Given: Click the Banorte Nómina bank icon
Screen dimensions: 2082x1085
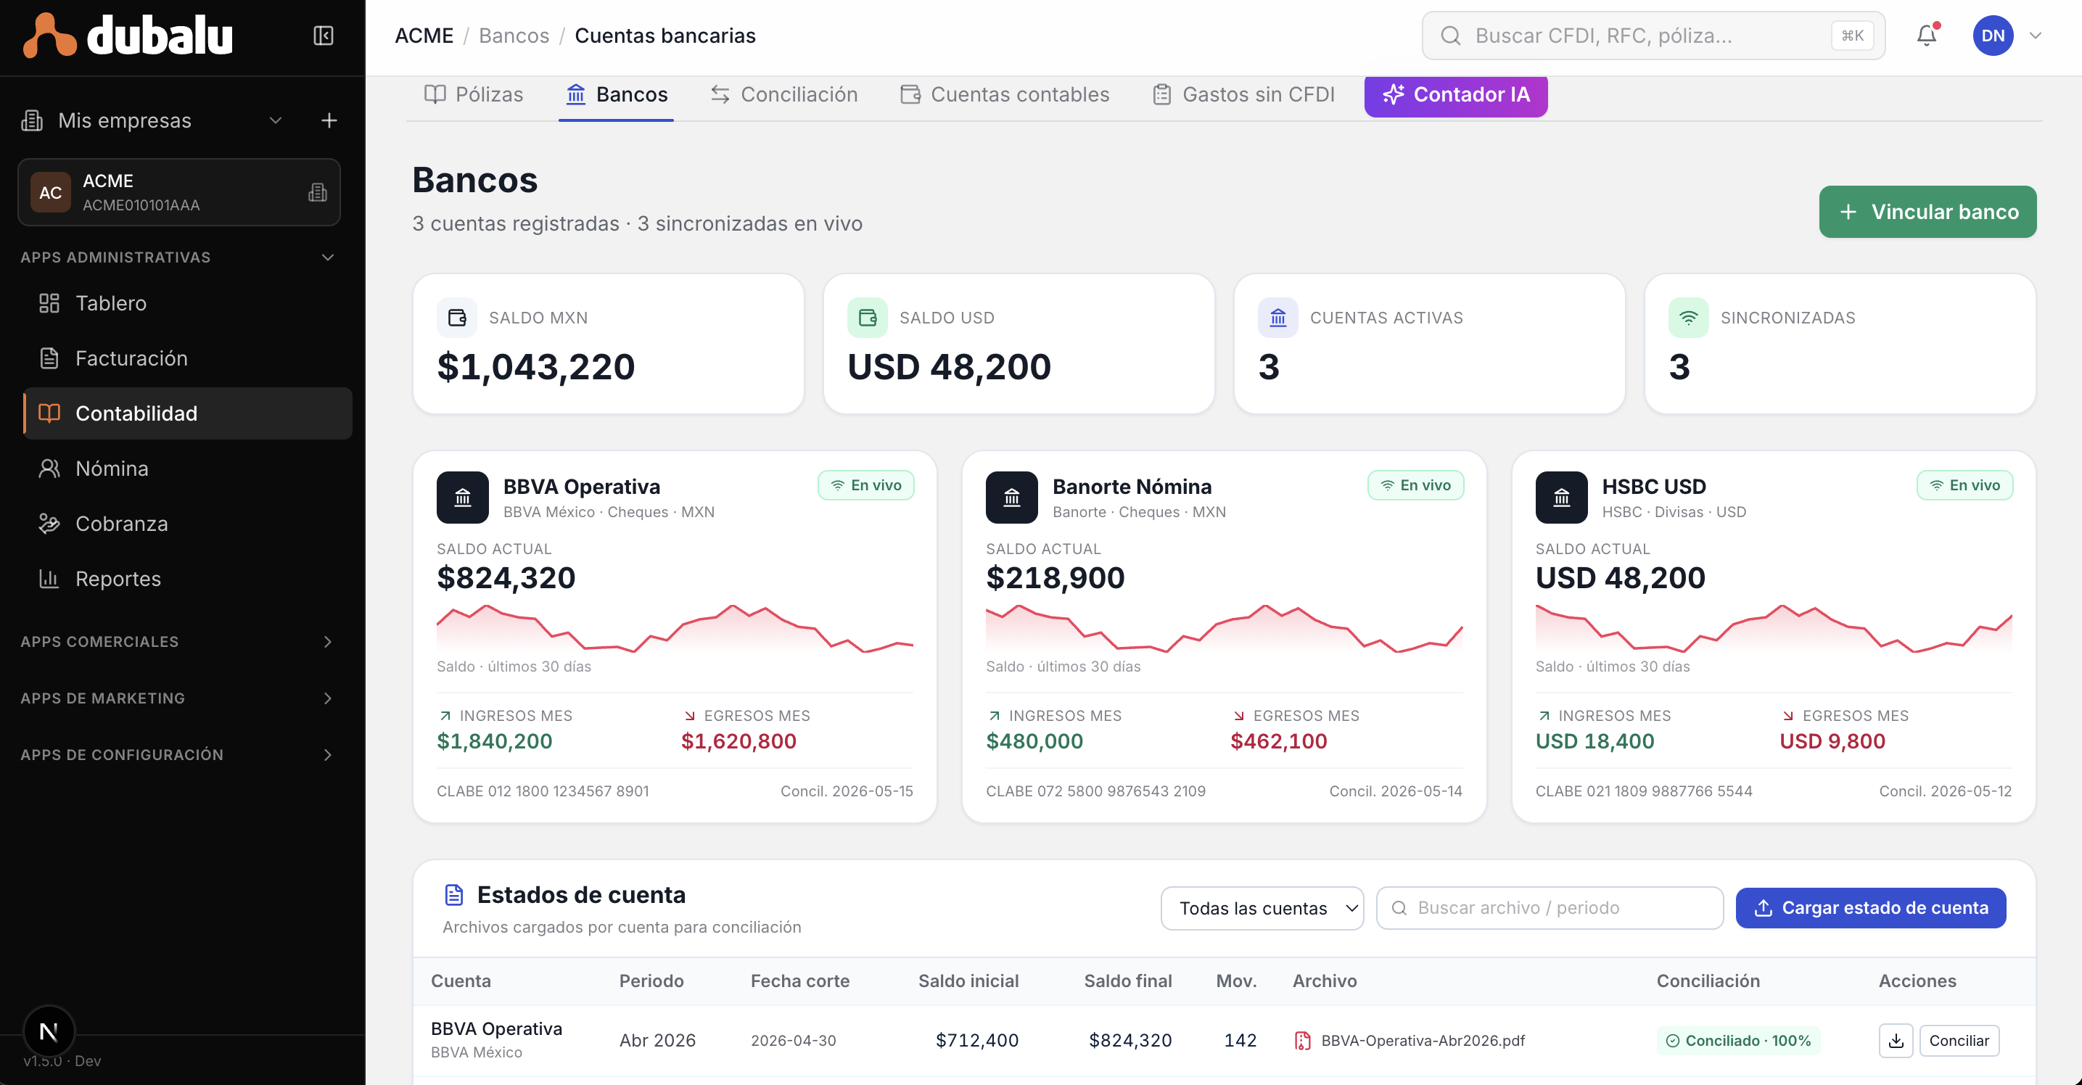Looking at the screenshot, I should tap(1012, 498).
